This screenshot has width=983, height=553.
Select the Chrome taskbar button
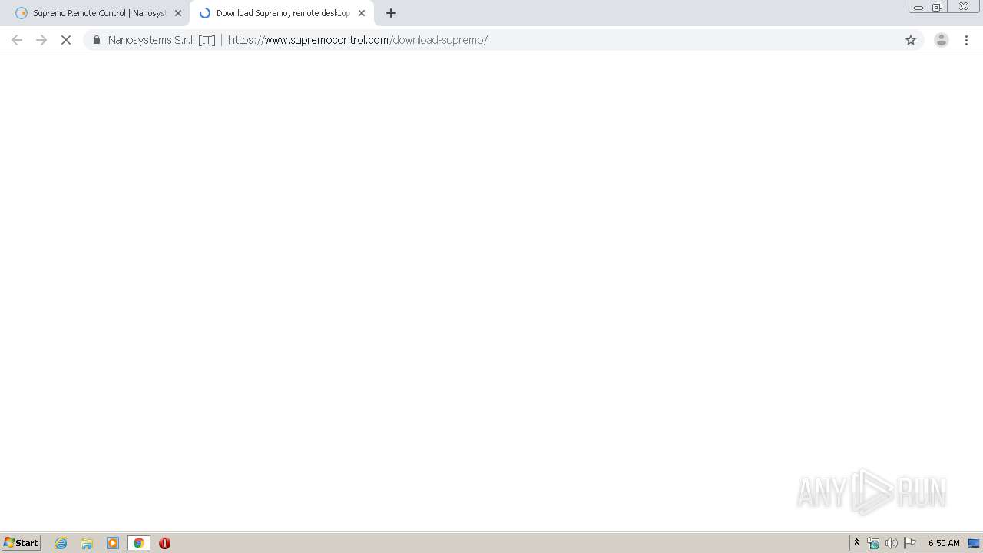point(139,543)
